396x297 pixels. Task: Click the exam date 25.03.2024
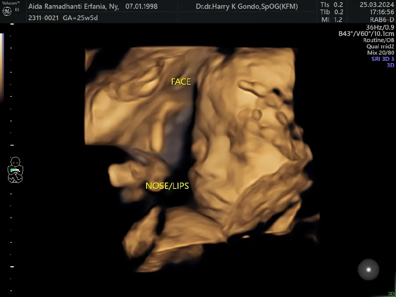pyautogui.click(x=377, y=5)
